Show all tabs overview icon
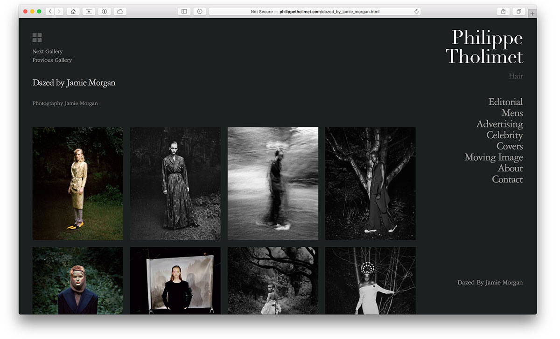The height and width of the screenshot is (339, 560). [518, 11]
